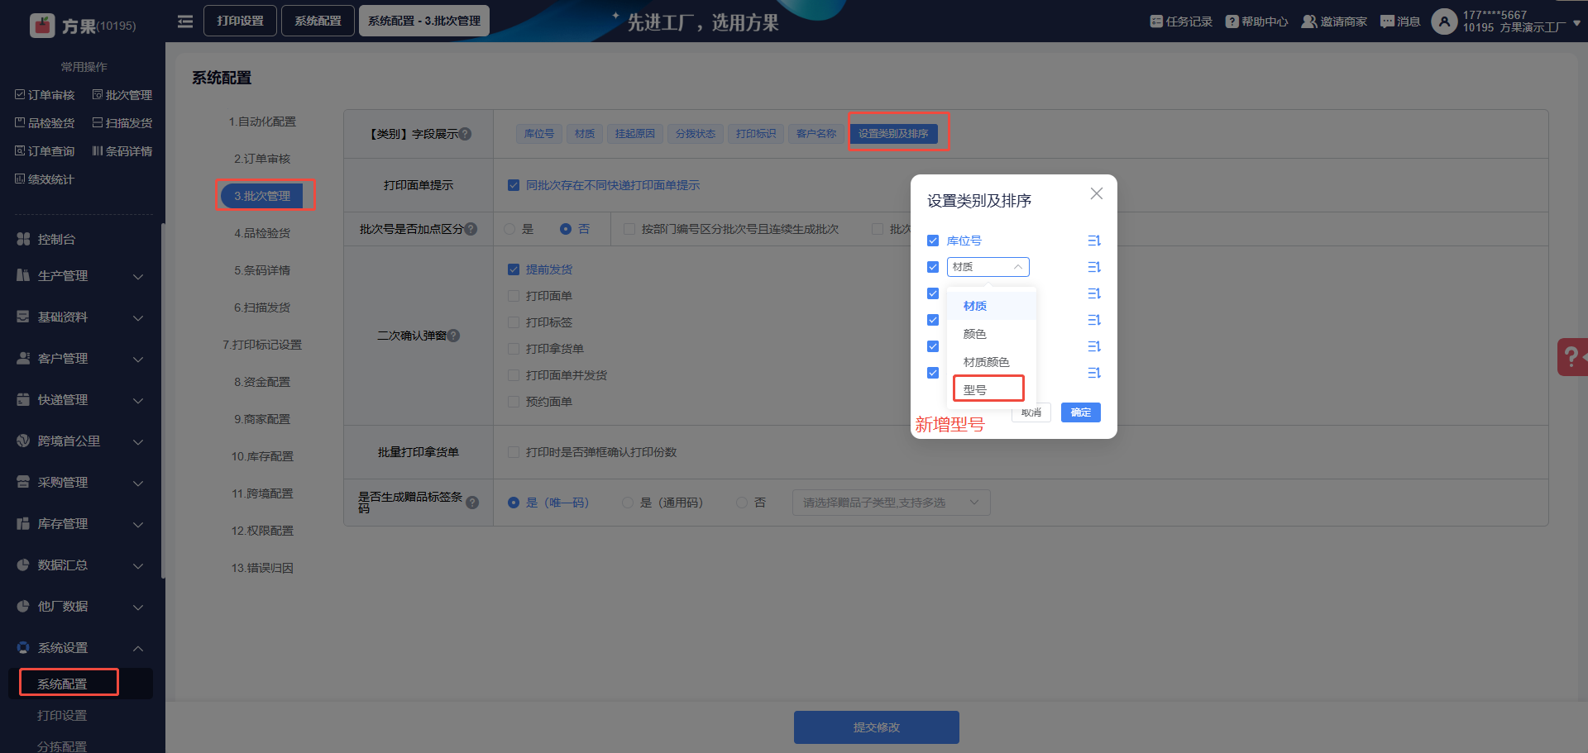Viewport: 1588px width, 753px height.
Task: Open 1.自动化配置 config section
Action: point(262,122)
